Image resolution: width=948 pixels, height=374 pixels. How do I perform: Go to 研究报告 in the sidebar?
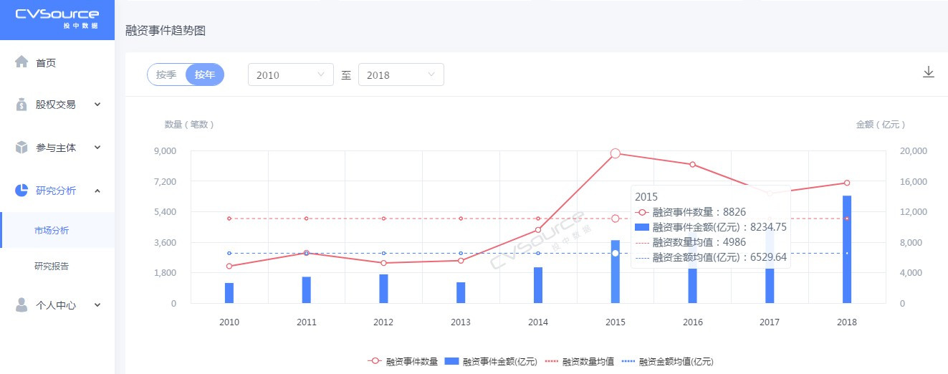point(52,267)
